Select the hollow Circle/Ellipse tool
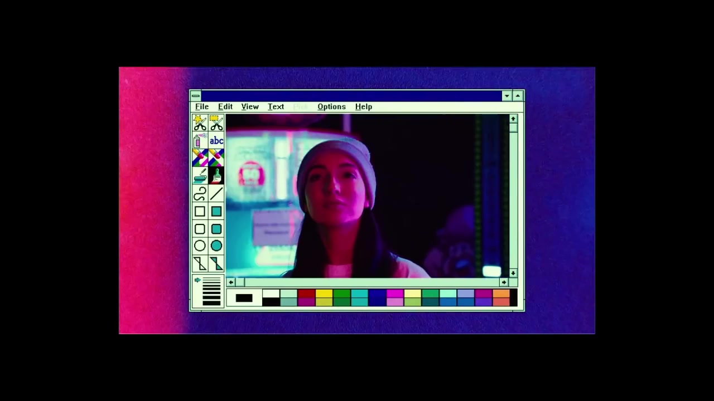The height and width of the screenshot is (401, 714). (x=200, y=246)
